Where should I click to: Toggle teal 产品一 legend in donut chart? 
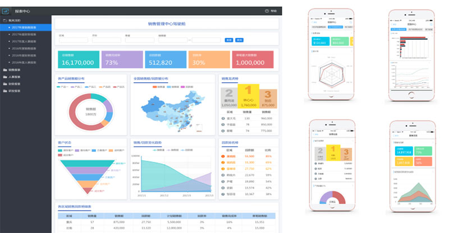pos(63,87)
